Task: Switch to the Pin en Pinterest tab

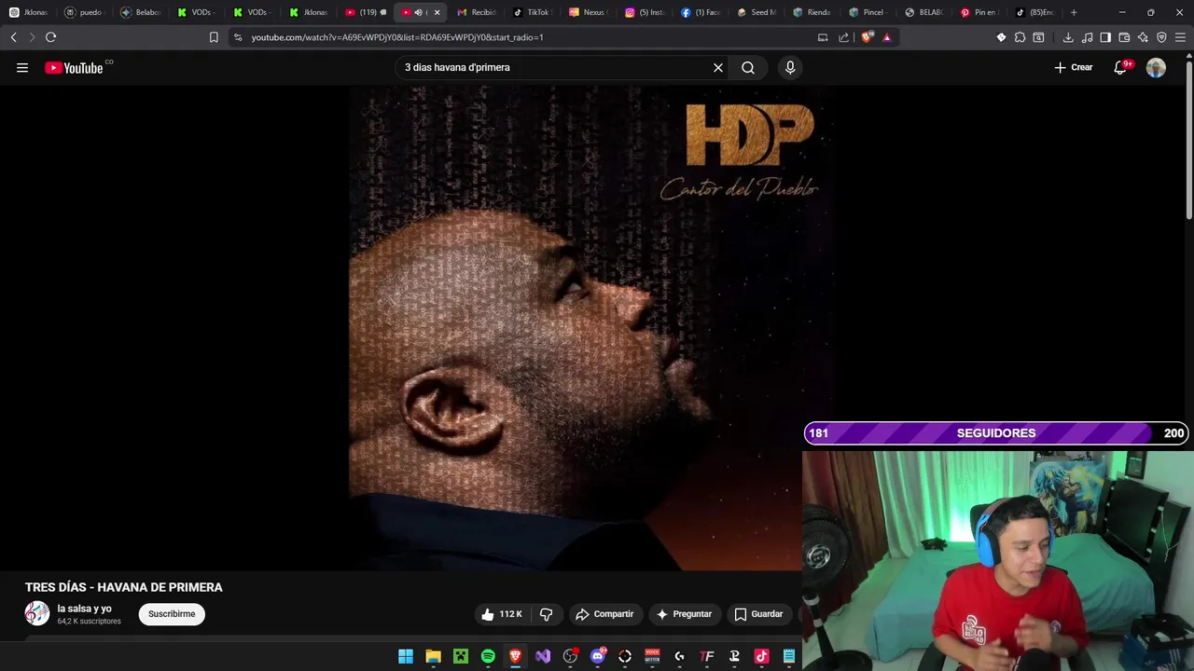Action: [980, 12]
